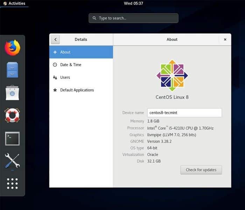Open Date & Time settings panel

click(x=81, y=65)
